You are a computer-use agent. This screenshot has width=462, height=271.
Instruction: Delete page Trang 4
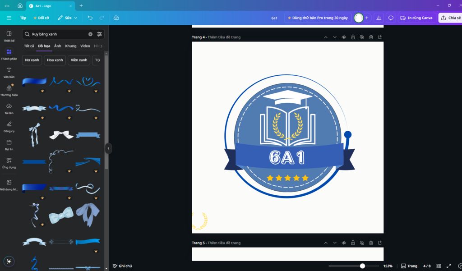coord(371,37)
